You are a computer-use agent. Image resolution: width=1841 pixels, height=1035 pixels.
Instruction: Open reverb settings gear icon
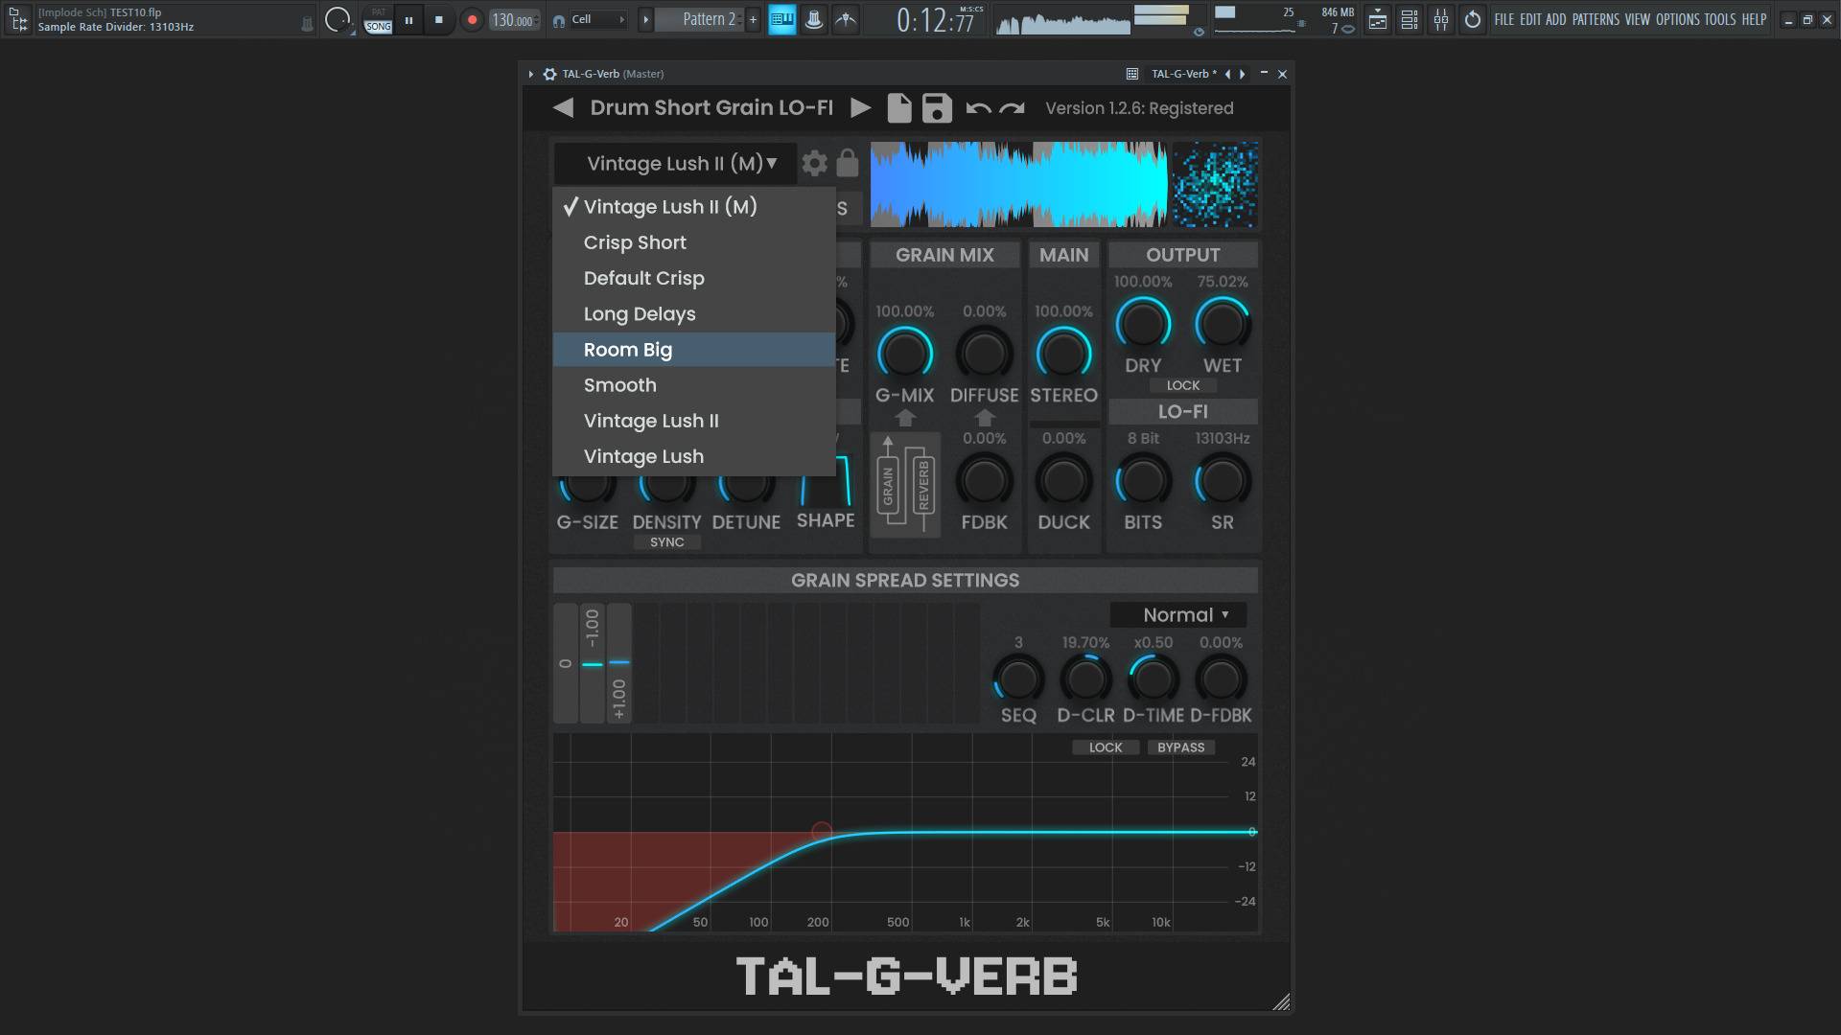[x=814, y=164]
